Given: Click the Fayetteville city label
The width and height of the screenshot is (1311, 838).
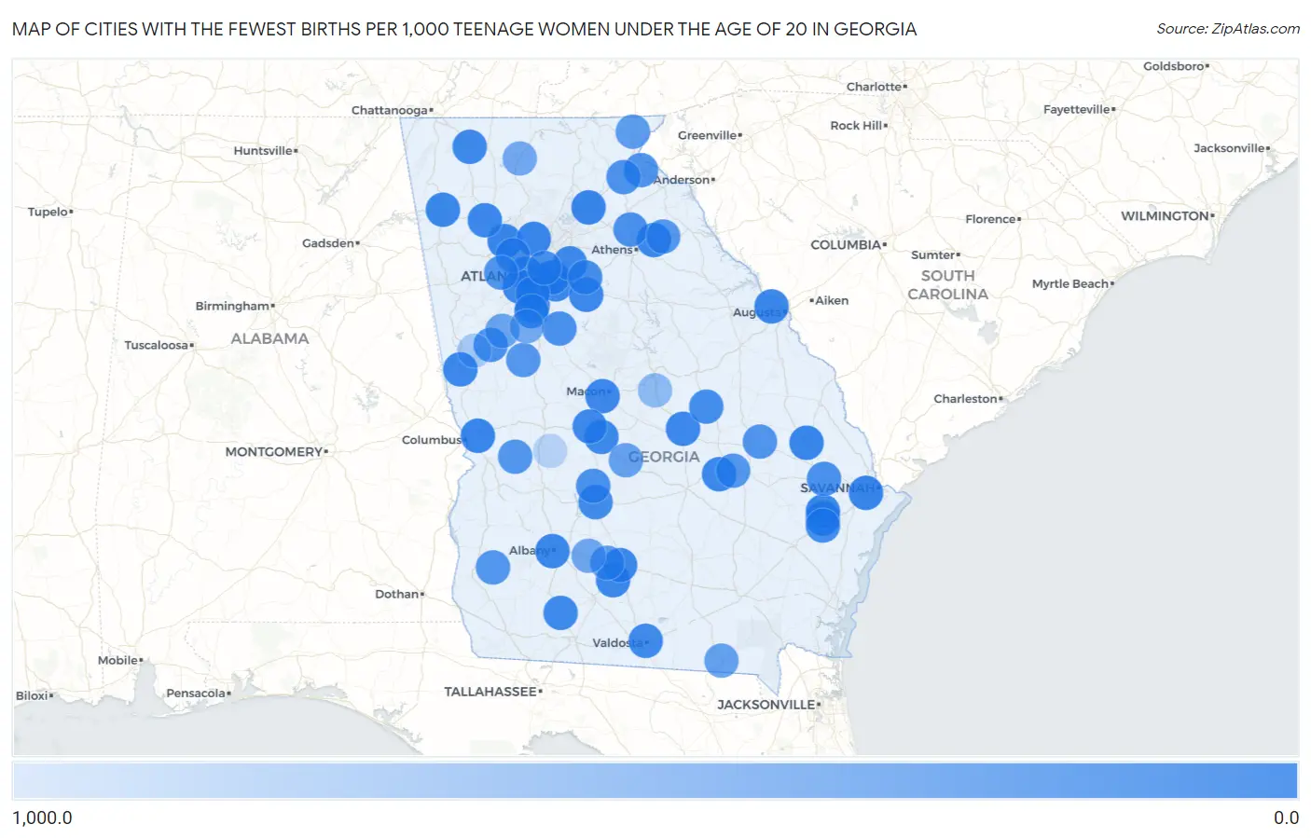Looking at the screenshot, I should (x=1077, y=109).
